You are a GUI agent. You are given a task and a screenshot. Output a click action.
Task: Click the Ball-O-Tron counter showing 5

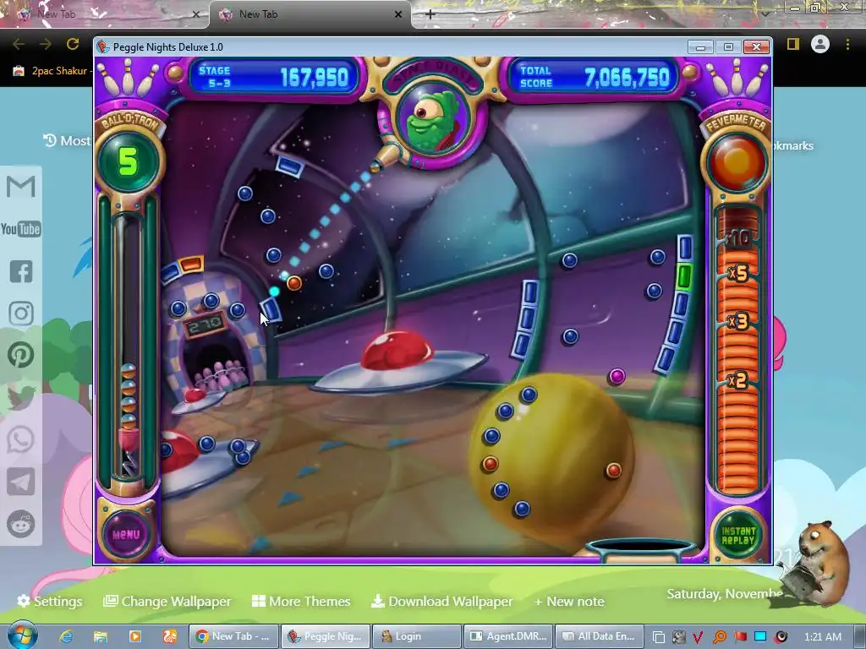tap(129, 161)
